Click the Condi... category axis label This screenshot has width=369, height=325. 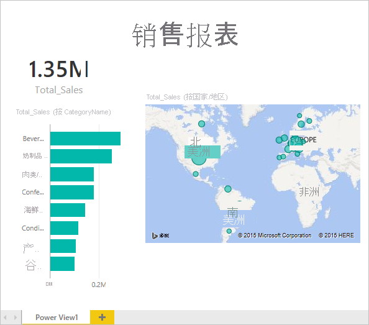coord(33,228)
